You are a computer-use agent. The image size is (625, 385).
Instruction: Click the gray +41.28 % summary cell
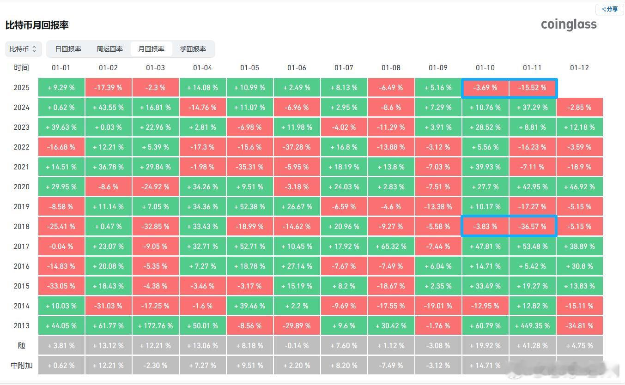pos(532,346)
